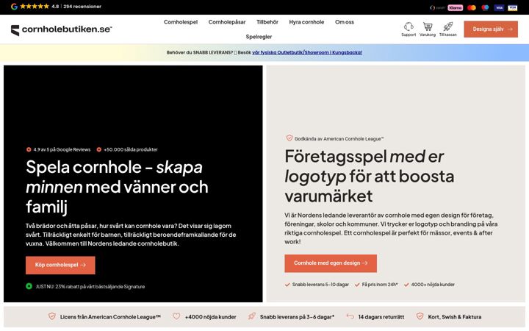Click the Licens från American Cornhole League text

click(x=110, y=317)
